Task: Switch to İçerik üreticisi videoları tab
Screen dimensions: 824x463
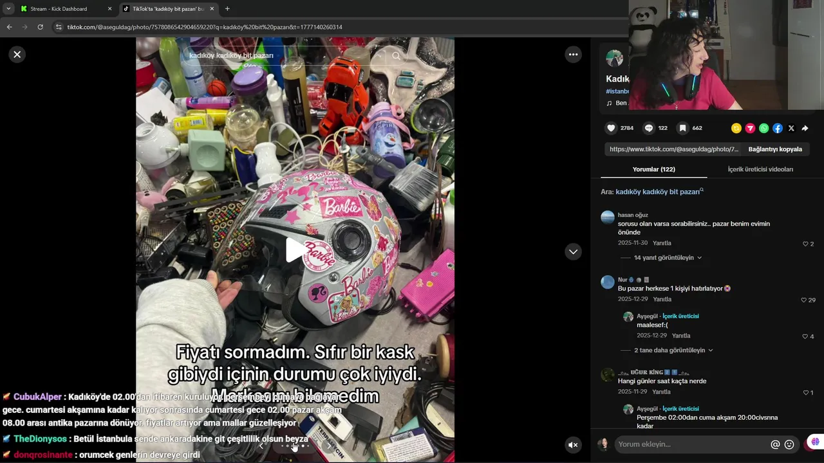Action: tap(760, 169)
